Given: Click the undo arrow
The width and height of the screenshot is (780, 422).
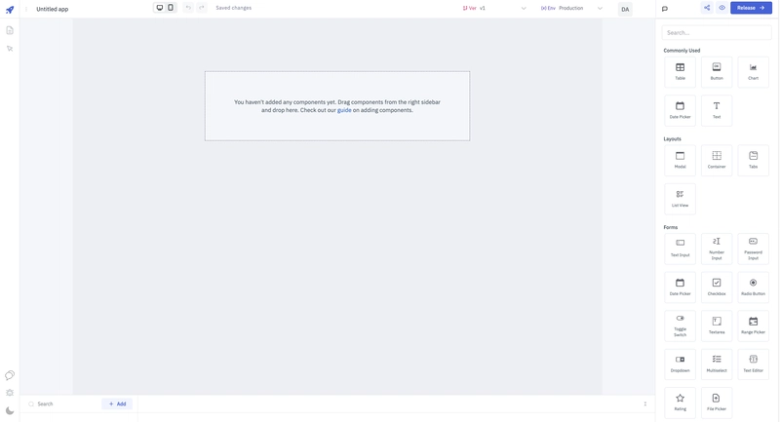Looking at the screenshot, I should click(188, 8).
